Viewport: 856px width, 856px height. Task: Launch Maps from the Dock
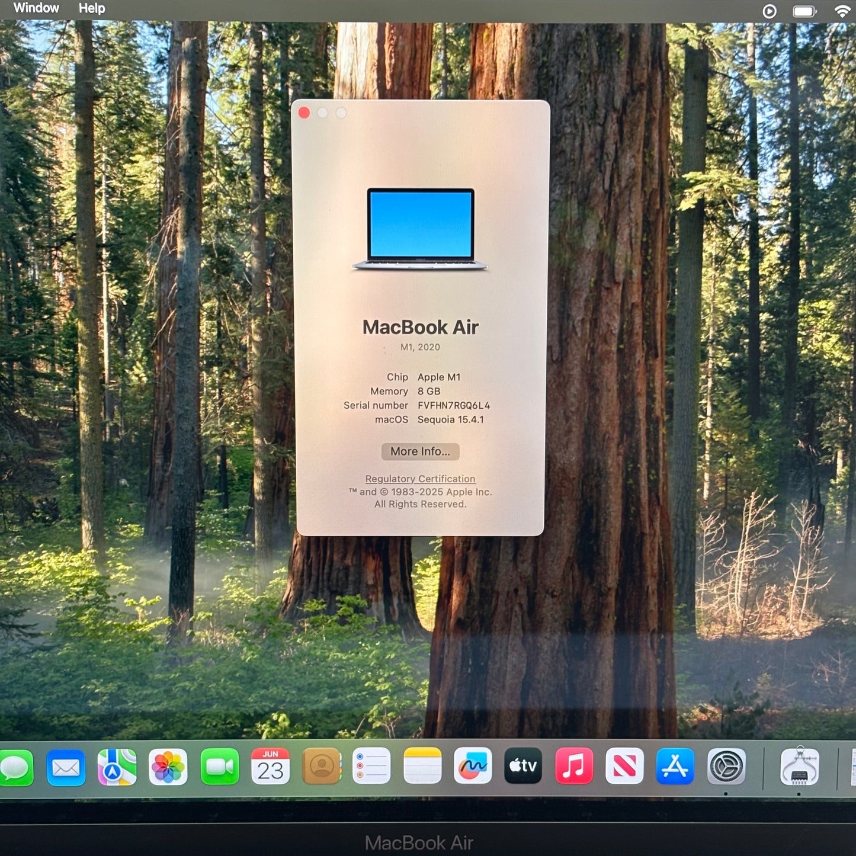[117, 767]
